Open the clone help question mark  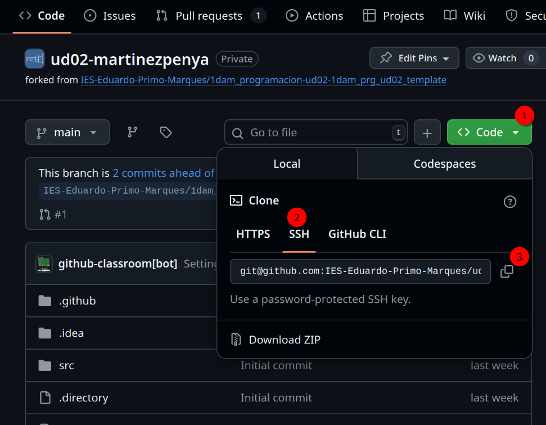click(x=509, y=202)
